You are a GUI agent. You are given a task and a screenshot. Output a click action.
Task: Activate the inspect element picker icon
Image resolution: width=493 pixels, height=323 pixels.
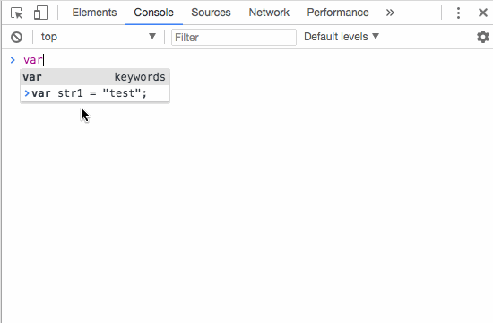(16, 13)
